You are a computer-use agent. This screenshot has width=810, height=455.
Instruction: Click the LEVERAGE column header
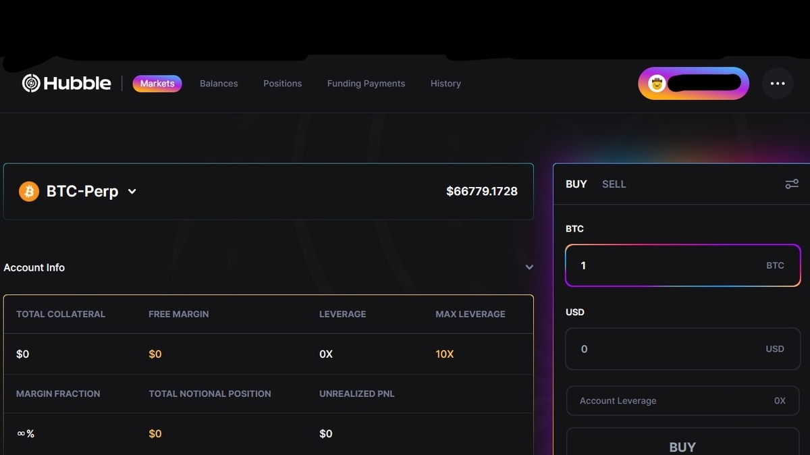point(343,314)
